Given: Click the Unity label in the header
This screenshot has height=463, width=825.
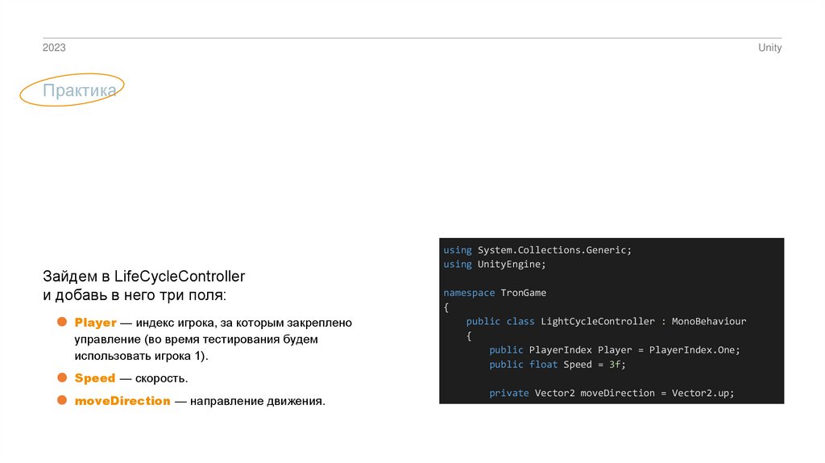Looking at the screenshot, I should pos(769,48).
